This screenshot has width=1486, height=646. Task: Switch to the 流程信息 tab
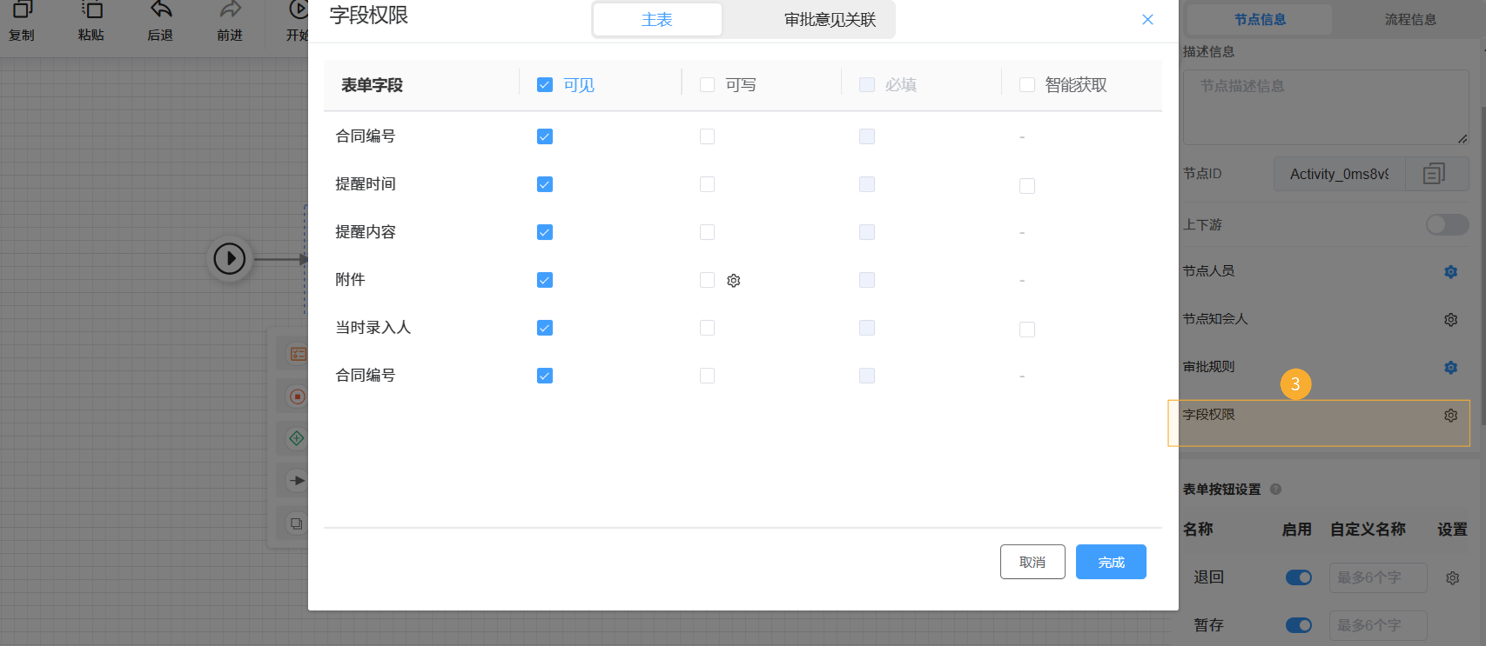coord(1410,20)
